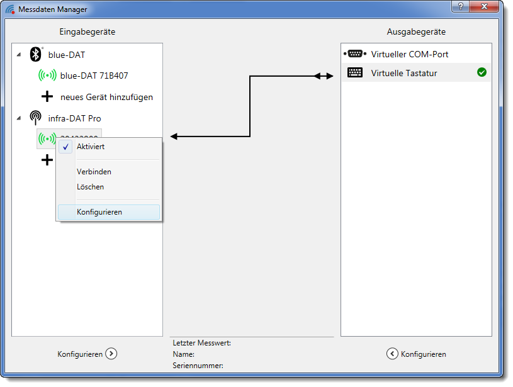Screen dimensions: 513x387
Task: Click the help question mark button
Action: (x=460, y=6)
